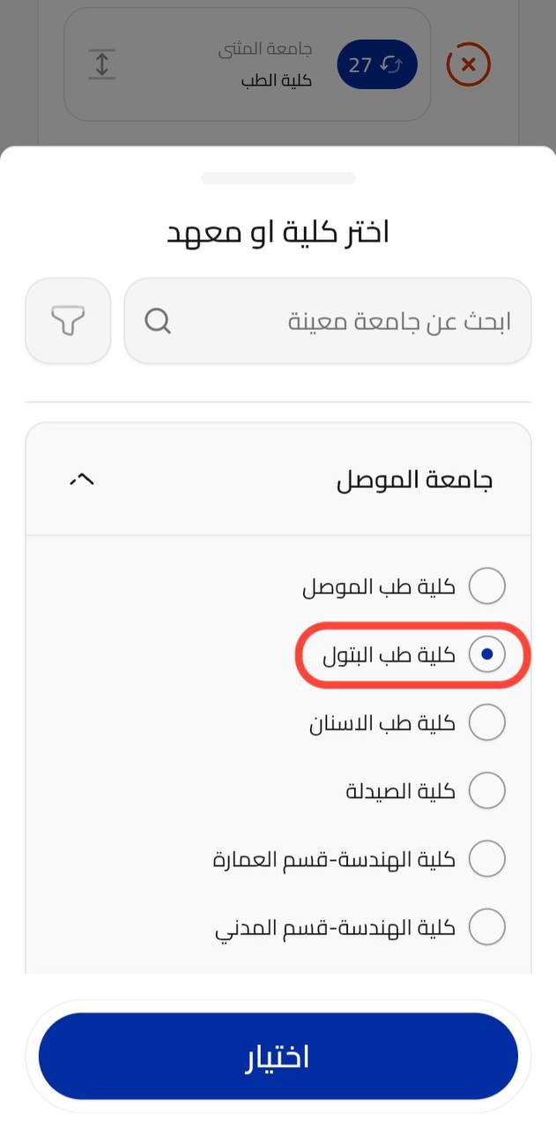This screenshot has height=1129, width=556.
Task: Click the blue 27 counter badge
Action: [377, 64]
